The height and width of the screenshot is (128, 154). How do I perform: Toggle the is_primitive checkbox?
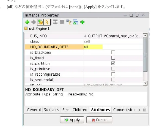click(113, 69)
